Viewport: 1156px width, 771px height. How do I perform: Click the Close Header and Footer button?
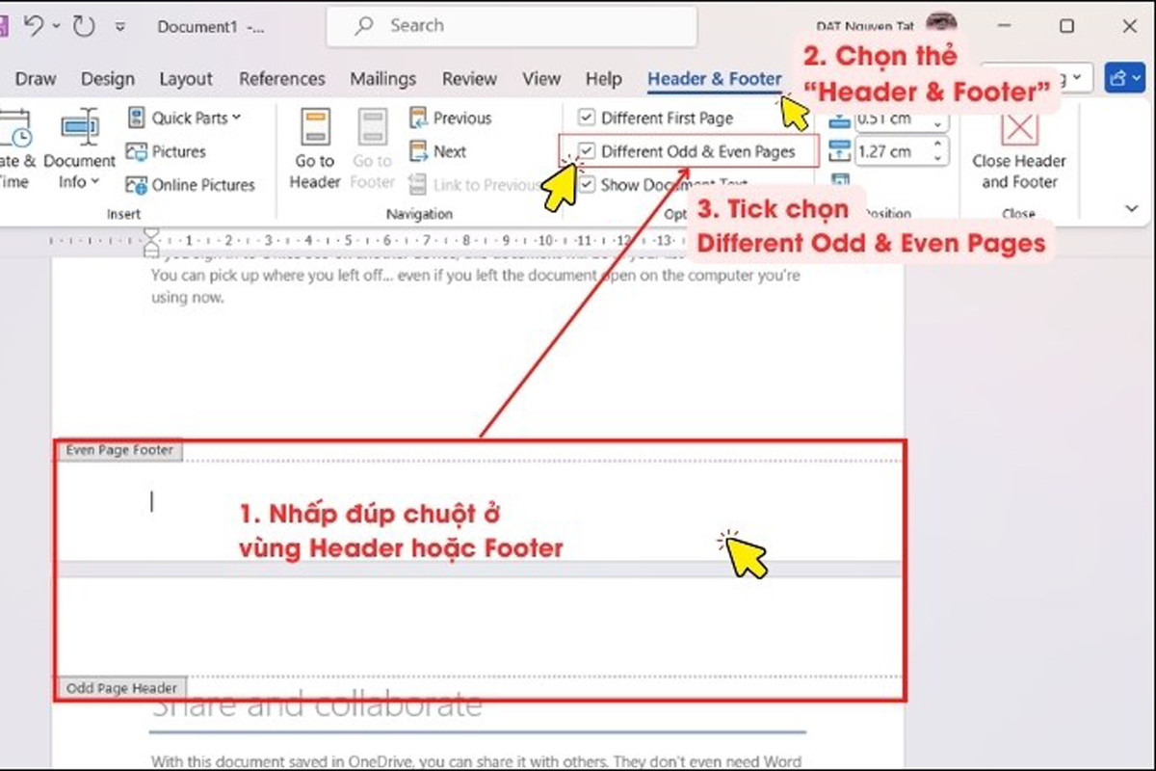1019,151
